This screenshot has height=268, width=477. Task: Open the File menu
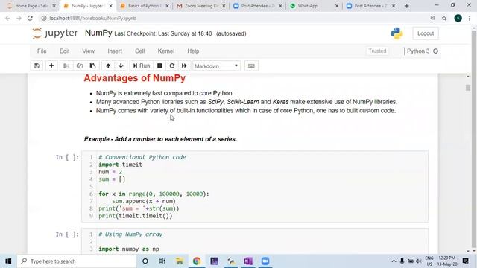pyautogui.click(x=42, y=51)
